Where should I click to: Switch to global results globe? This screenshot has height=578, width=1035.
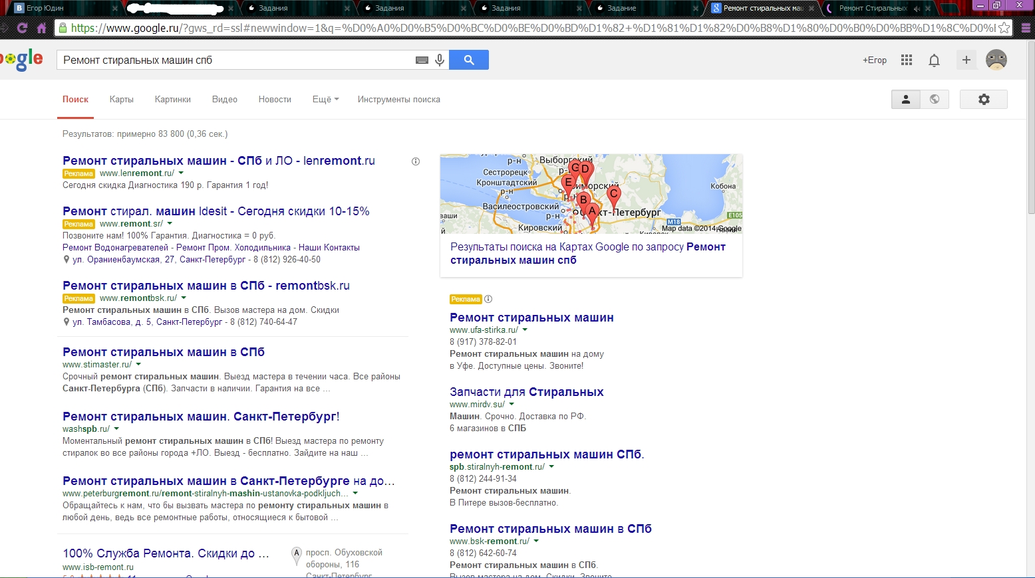pos(935,99)
